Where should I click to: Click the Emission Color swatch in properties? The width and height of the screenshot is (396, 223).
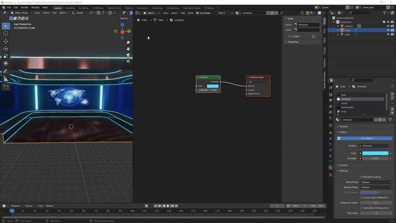pyautogui.click(x=376, y=153)
